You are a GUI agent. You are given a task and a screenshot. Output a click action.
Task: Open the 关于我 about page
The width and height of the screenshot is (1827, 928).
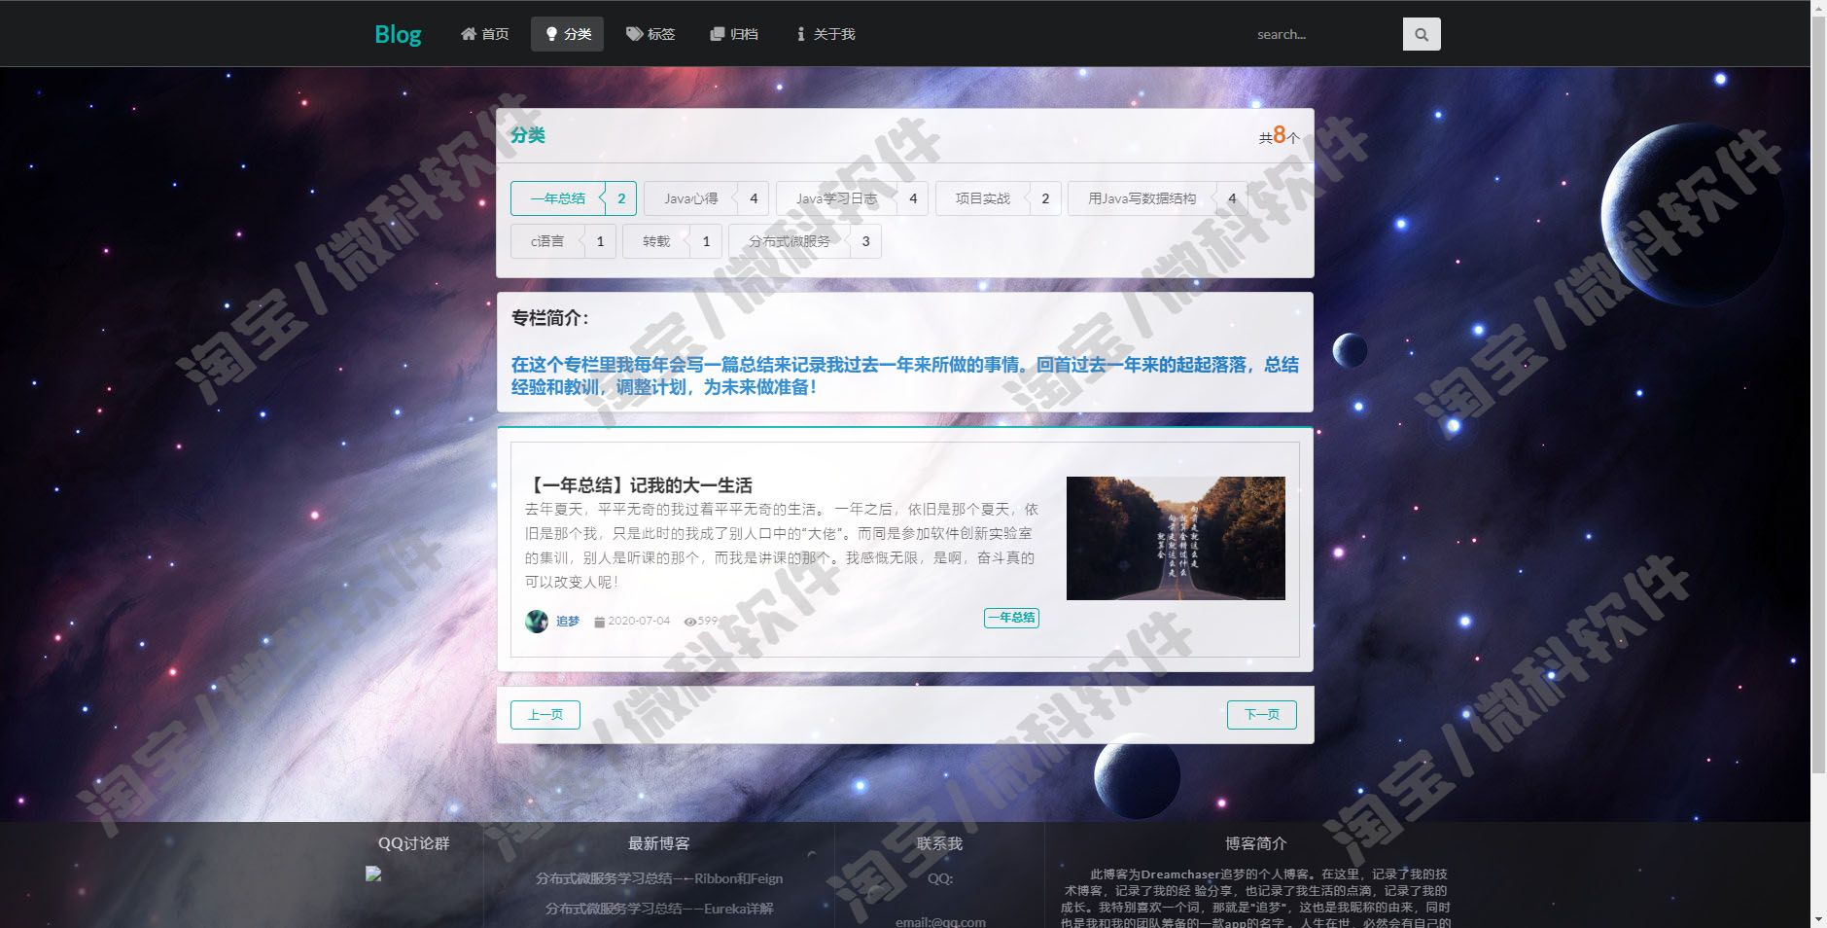click(826, 34)
